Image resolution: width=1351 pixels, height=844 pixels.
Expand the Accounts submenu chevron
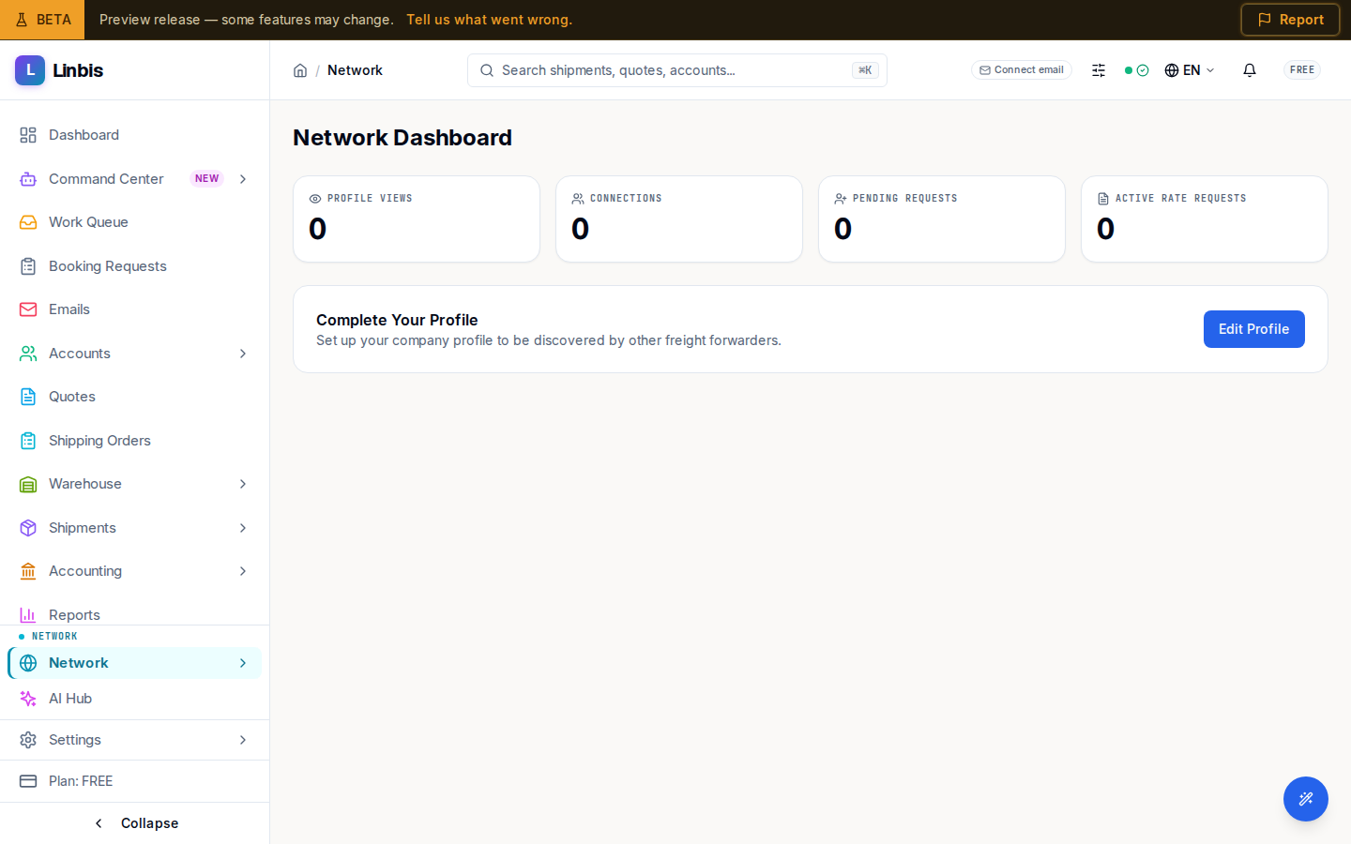pos(243,354)
